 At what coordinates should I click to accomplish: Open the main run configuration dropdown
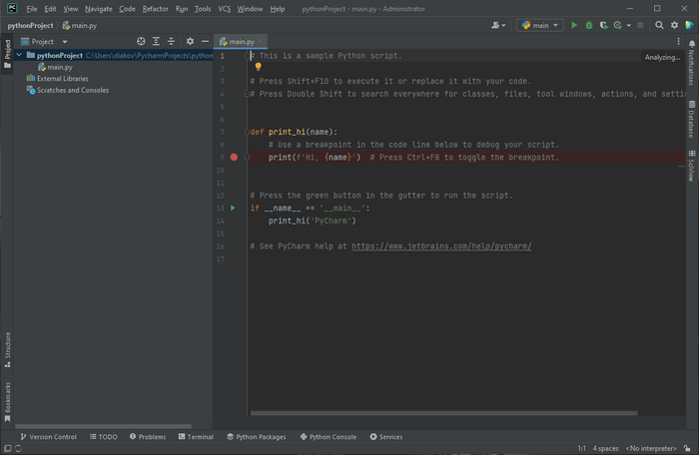coord(539,25)
